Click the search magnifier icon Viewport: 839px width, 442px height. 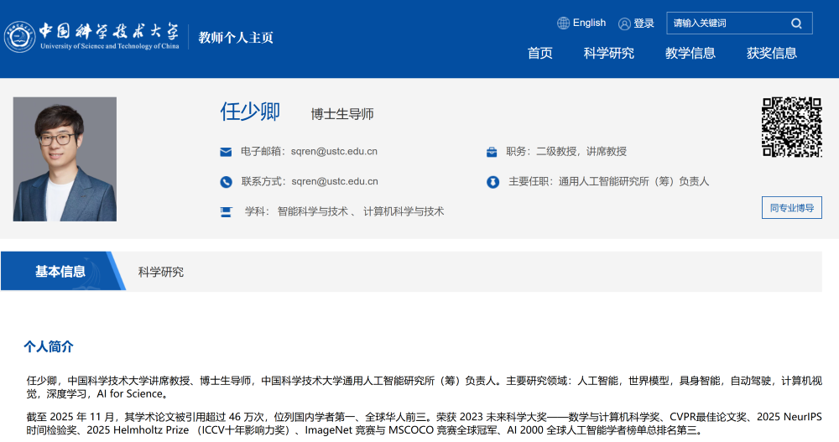coord(796,23)
